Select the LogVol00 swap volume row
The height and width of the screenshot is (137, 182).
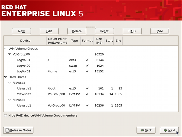[91, 66]
